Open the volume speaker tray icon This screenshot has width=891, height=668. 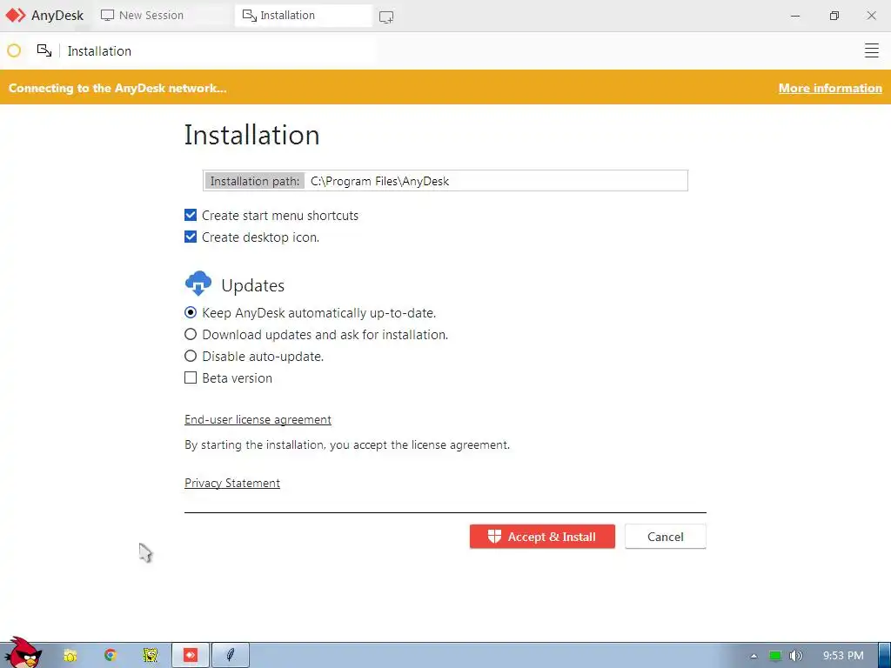[796, 656]
